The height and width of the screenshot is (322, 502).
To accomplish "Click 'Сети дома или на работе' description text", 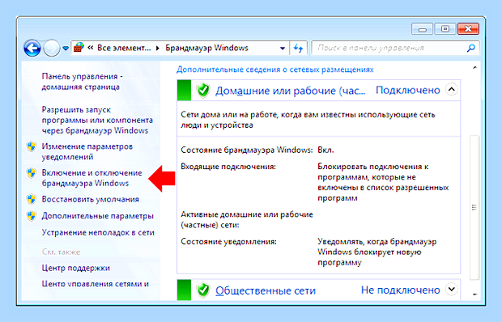I will coord(308,120).
